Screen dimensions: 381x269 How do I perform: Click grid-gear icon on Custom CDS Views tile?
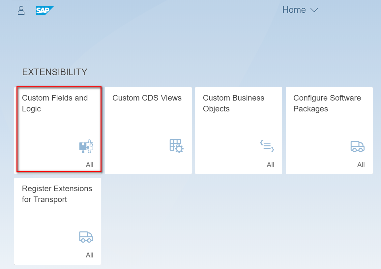(x=177, y=146)
